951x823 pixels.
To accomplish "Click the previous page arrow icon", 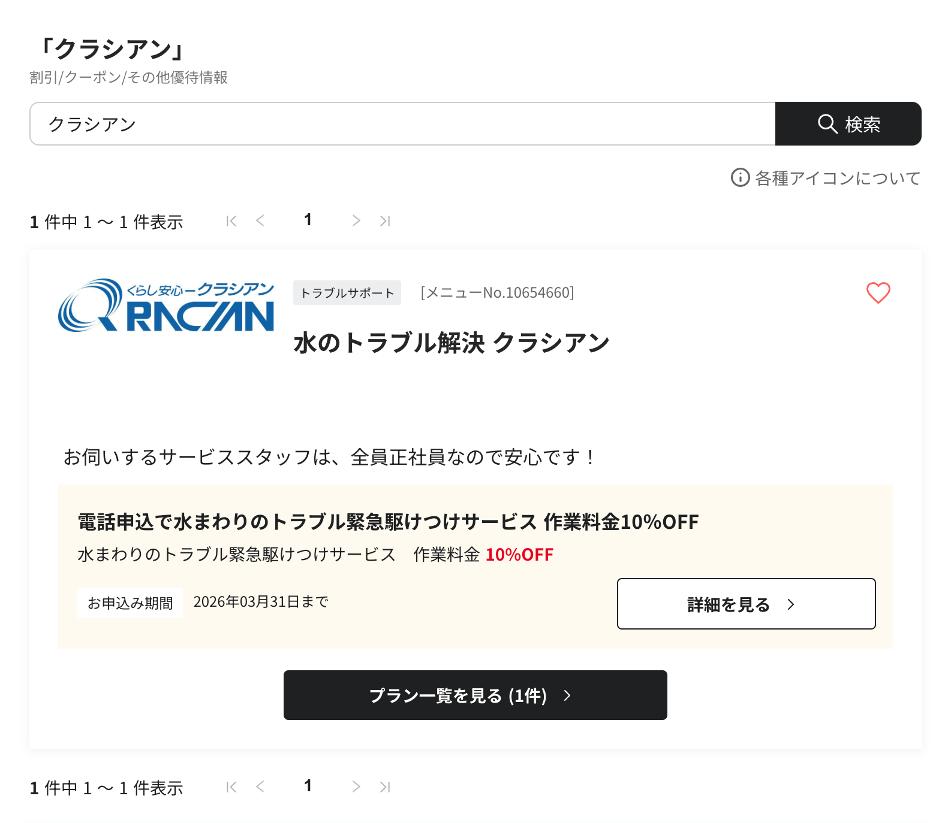I will pyautogui.click(x=261, y=220).
